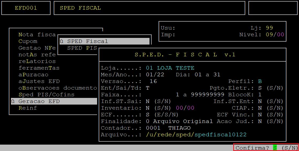Open the Reinf menu option
Image resolution: width=299 pixels, height=151 pixels.
(x=28, y=108)
